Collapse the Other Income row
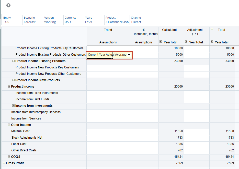The height and width of the screenshot is (169, 239). (9, 125)
